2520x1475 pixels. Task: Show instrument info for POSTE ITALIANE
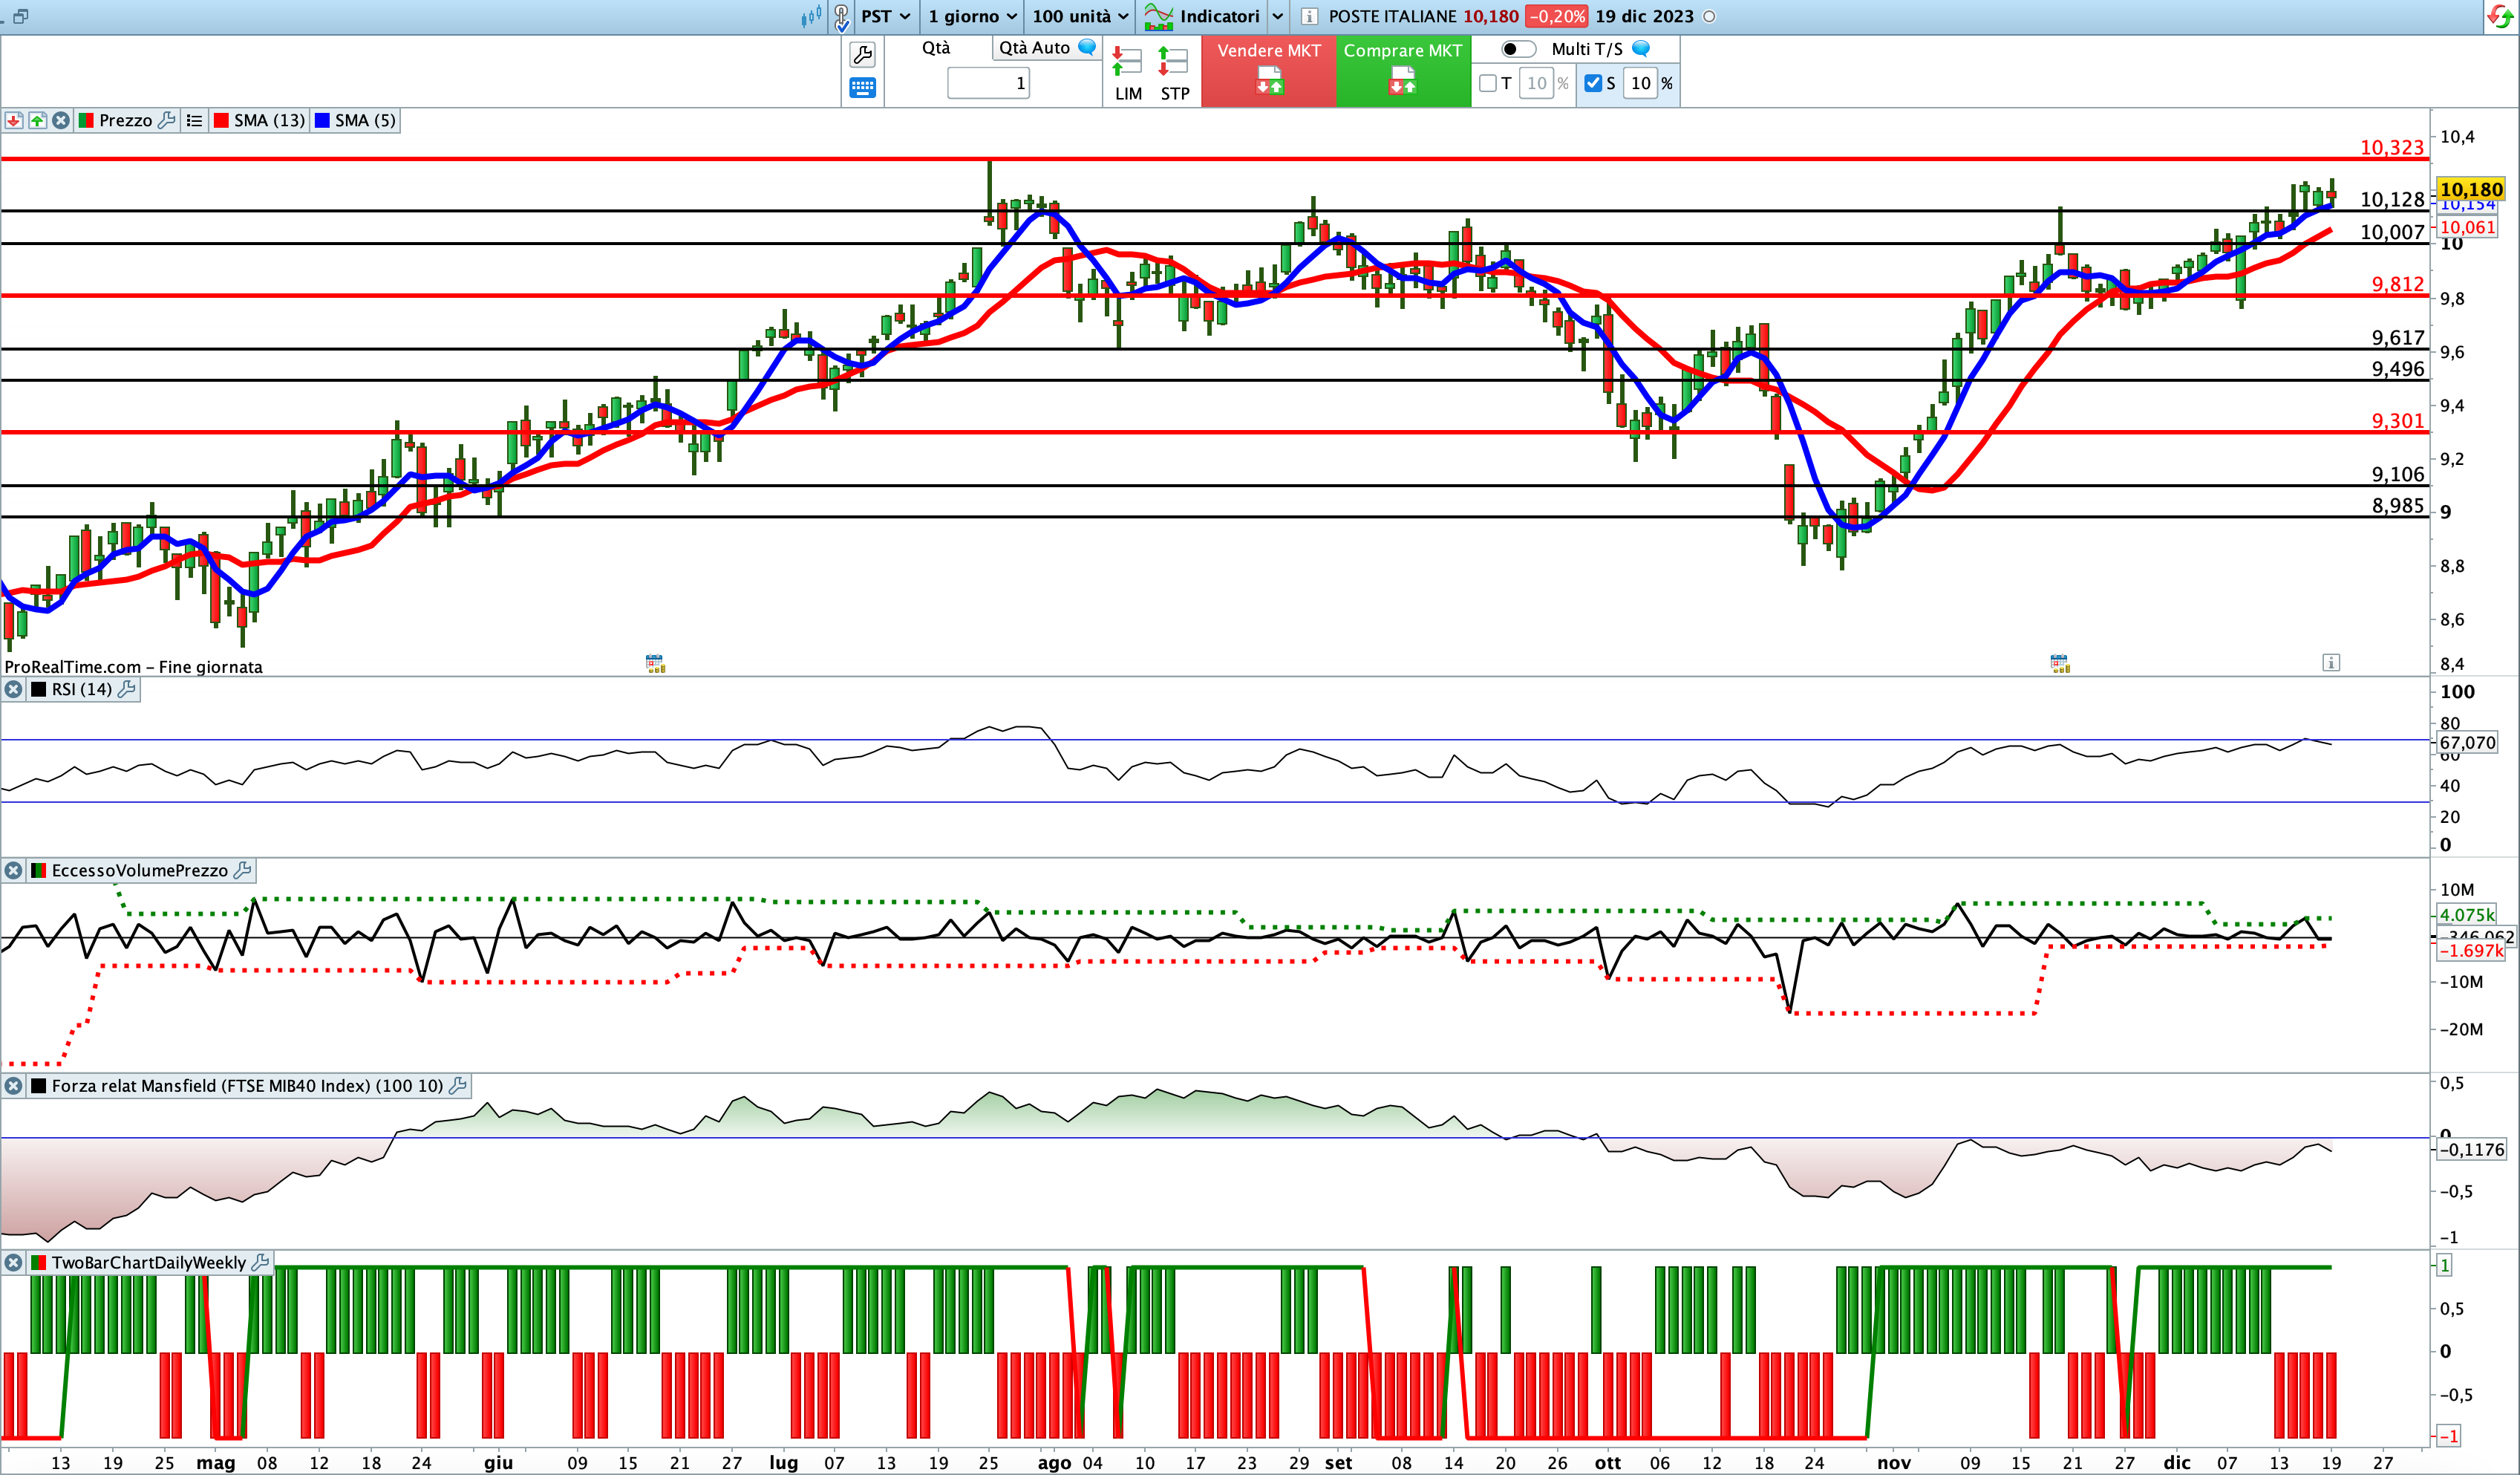(1309, 16)
